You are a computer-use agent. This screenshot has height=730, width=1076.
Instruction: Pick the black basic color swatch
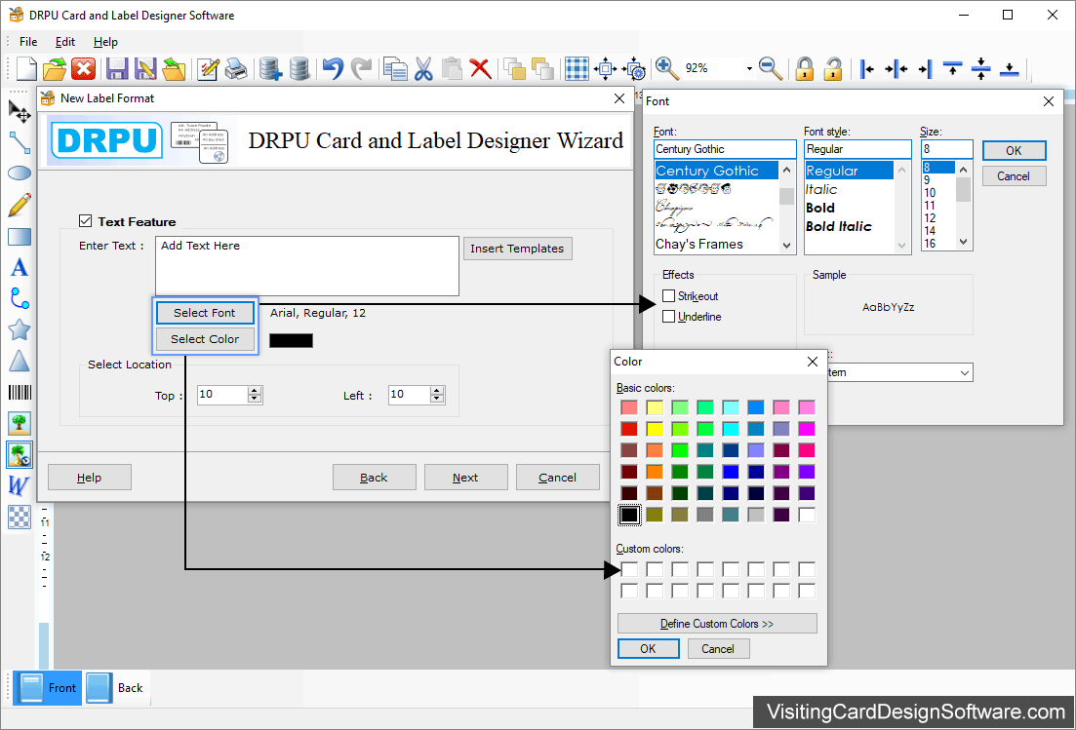629,515
